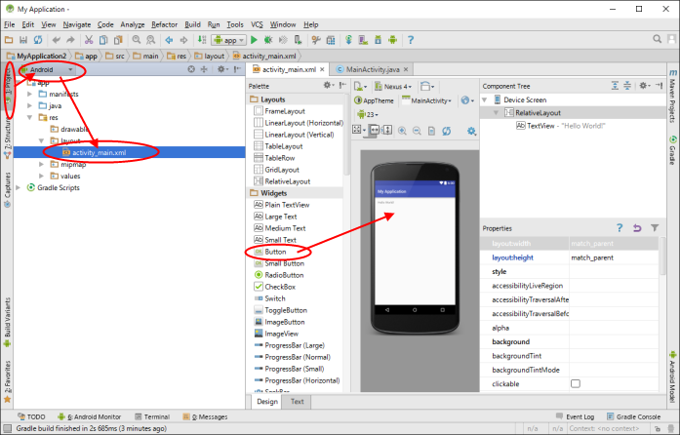
Task: Click the Cut scissors icon
Action: [x=89, y=40]
